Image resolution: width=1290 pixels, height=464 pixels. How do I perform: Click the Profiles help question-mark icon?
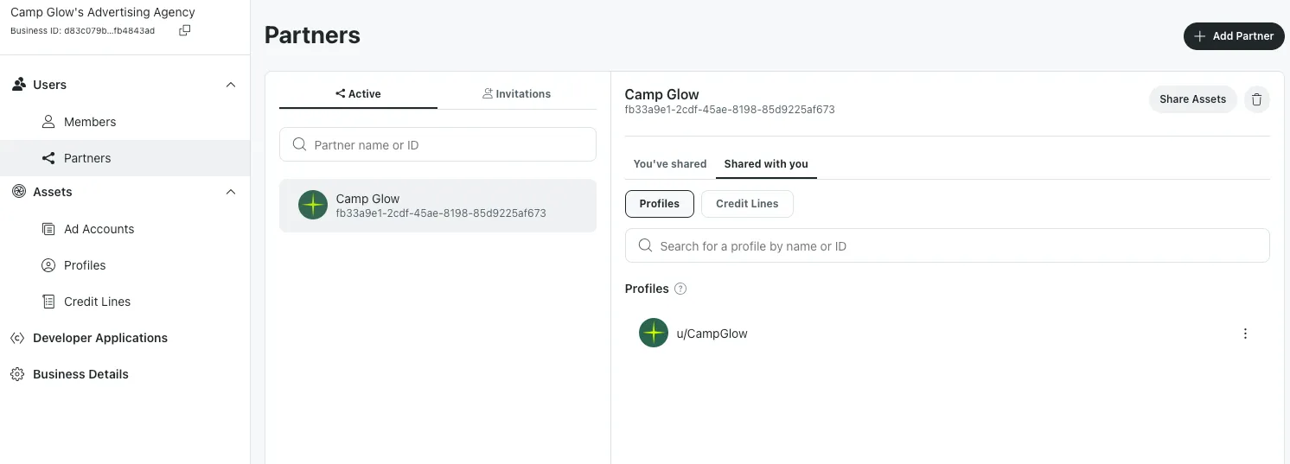pos(680,289)
